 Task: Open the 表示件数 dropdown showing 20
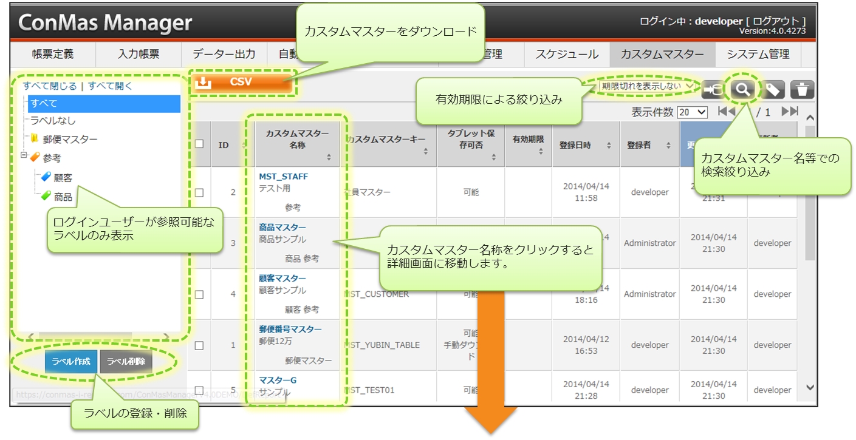[x=693, y=112]
